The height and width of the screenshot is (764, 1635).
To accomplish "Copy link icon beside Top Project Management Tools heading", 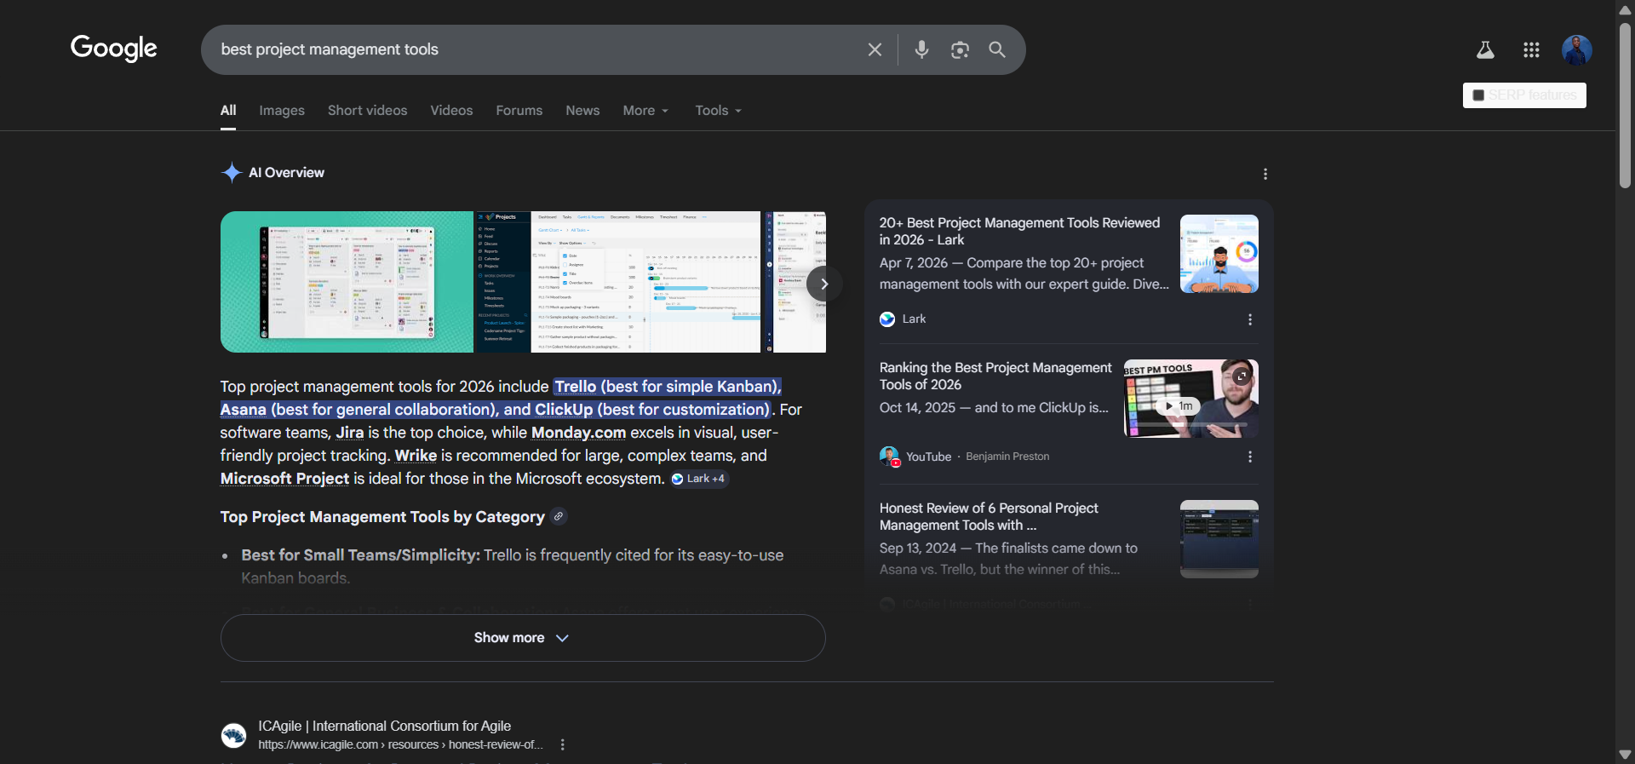I will [x=559, y=516].
